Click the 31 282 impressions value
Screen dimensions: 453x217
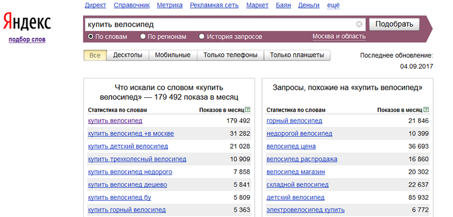(240, 134)
